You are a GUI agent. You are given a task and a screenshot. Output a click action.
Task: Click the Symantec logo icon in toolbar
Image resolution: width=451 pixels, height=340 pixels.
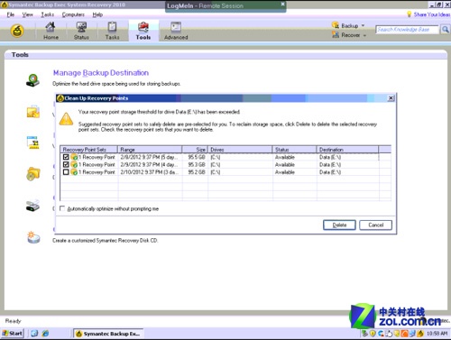[x=17, y=31]
